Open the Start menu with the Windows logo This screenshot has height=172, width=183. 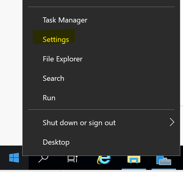[x=14, y=158]
